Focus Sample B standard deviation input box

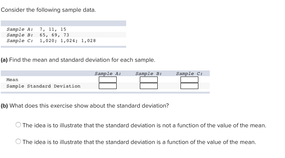149,86
